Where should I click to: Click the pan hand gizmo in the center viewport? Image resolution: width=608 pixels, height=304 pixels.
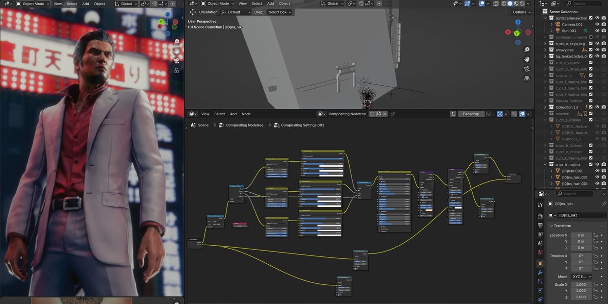click(x=527, y=59)
